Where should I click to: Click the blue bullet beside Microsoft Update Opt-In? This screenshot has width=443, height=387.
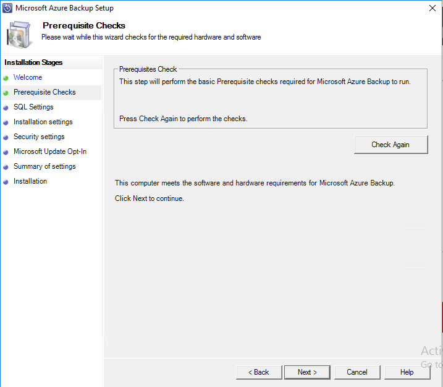pyautogui.click(x=6, y=152)
